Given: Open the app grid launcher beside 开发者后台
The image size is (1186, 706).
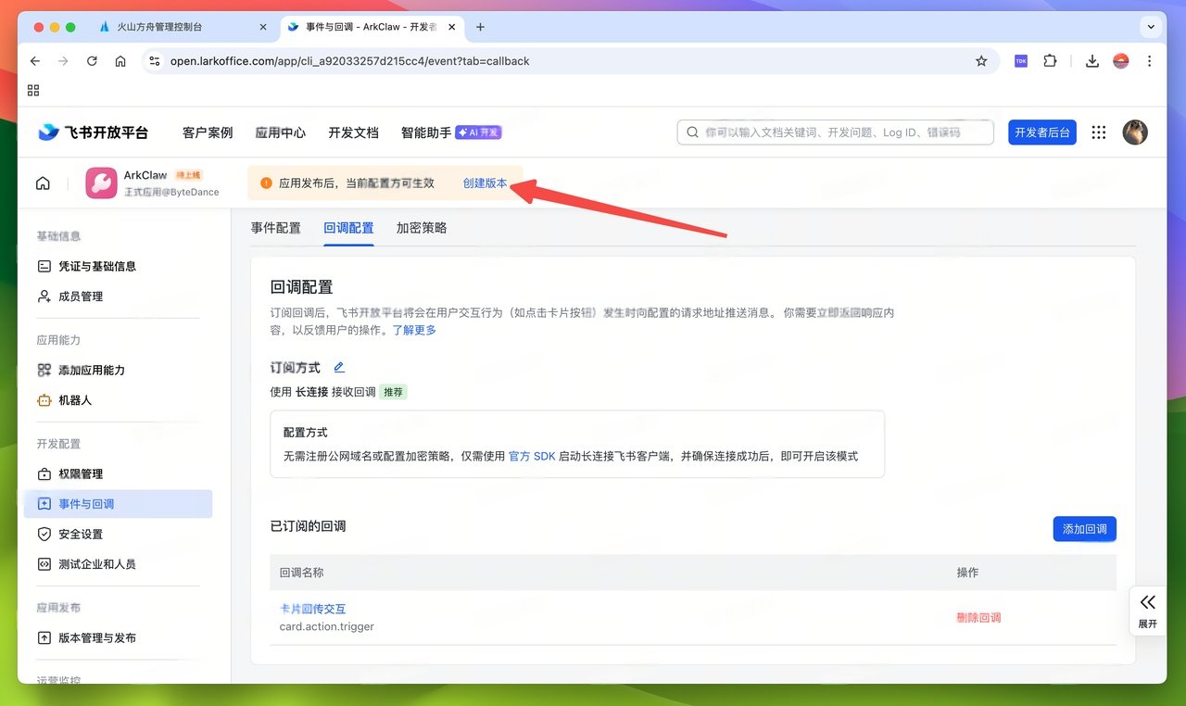Looking at the screenshot, I should 1098,132.
